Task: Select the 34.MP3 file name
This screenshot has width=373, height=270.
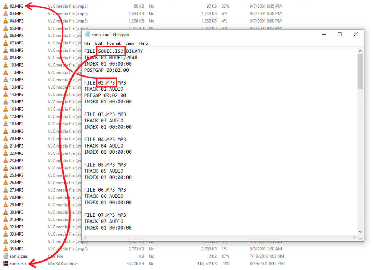Action: coord(17,242)
